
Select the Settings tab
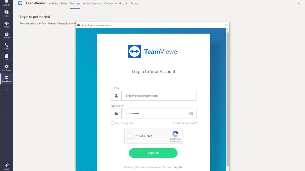point(75,3)
